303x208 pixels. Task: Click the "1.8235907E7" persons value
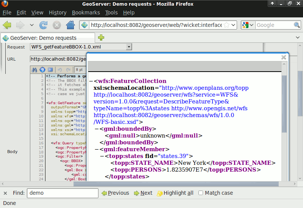(184, 170)
